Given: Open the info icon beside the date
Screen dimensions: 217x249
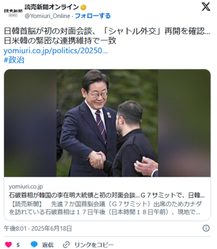Looking at the screenshot, I should [206, 228].
